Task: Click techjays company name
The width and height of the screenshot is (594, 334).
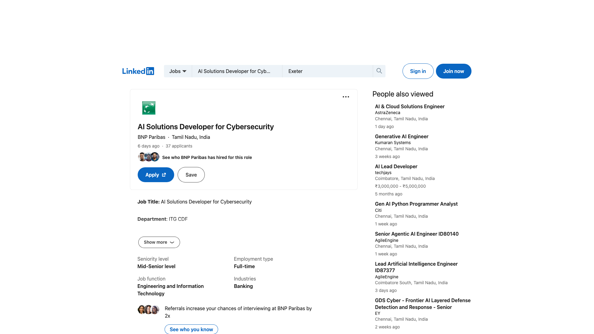Action: click(x=383, y=173)
